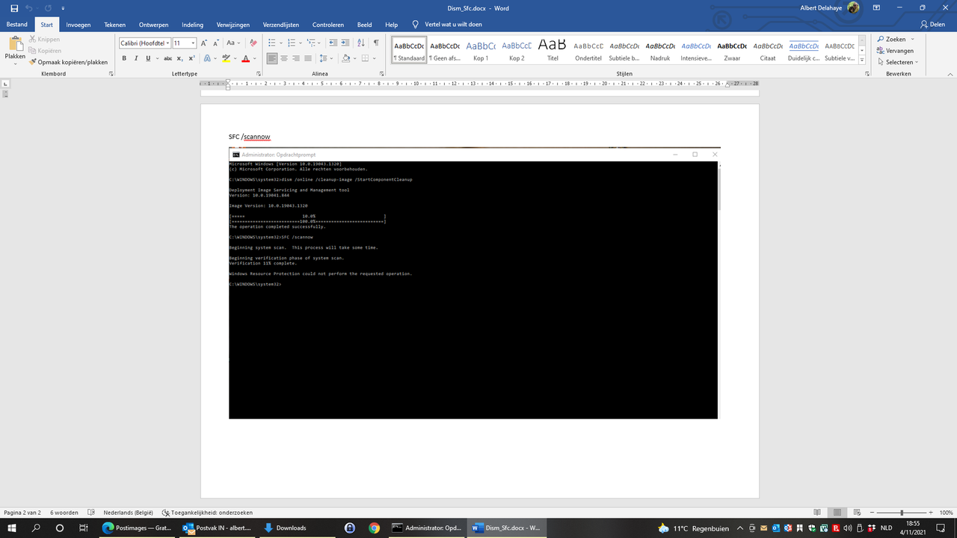
Task: Apply Zwaar style
Action: pyautogui.click(x=732, y=50)
